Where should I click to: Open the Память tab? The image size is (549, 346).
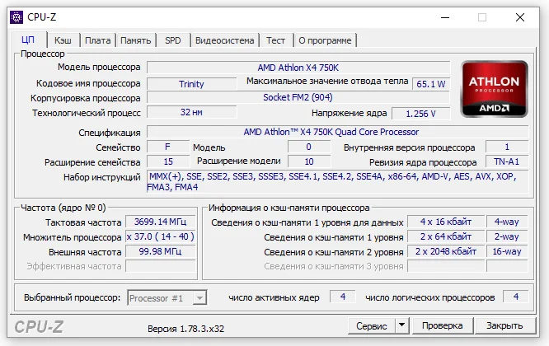pos(135,40)
